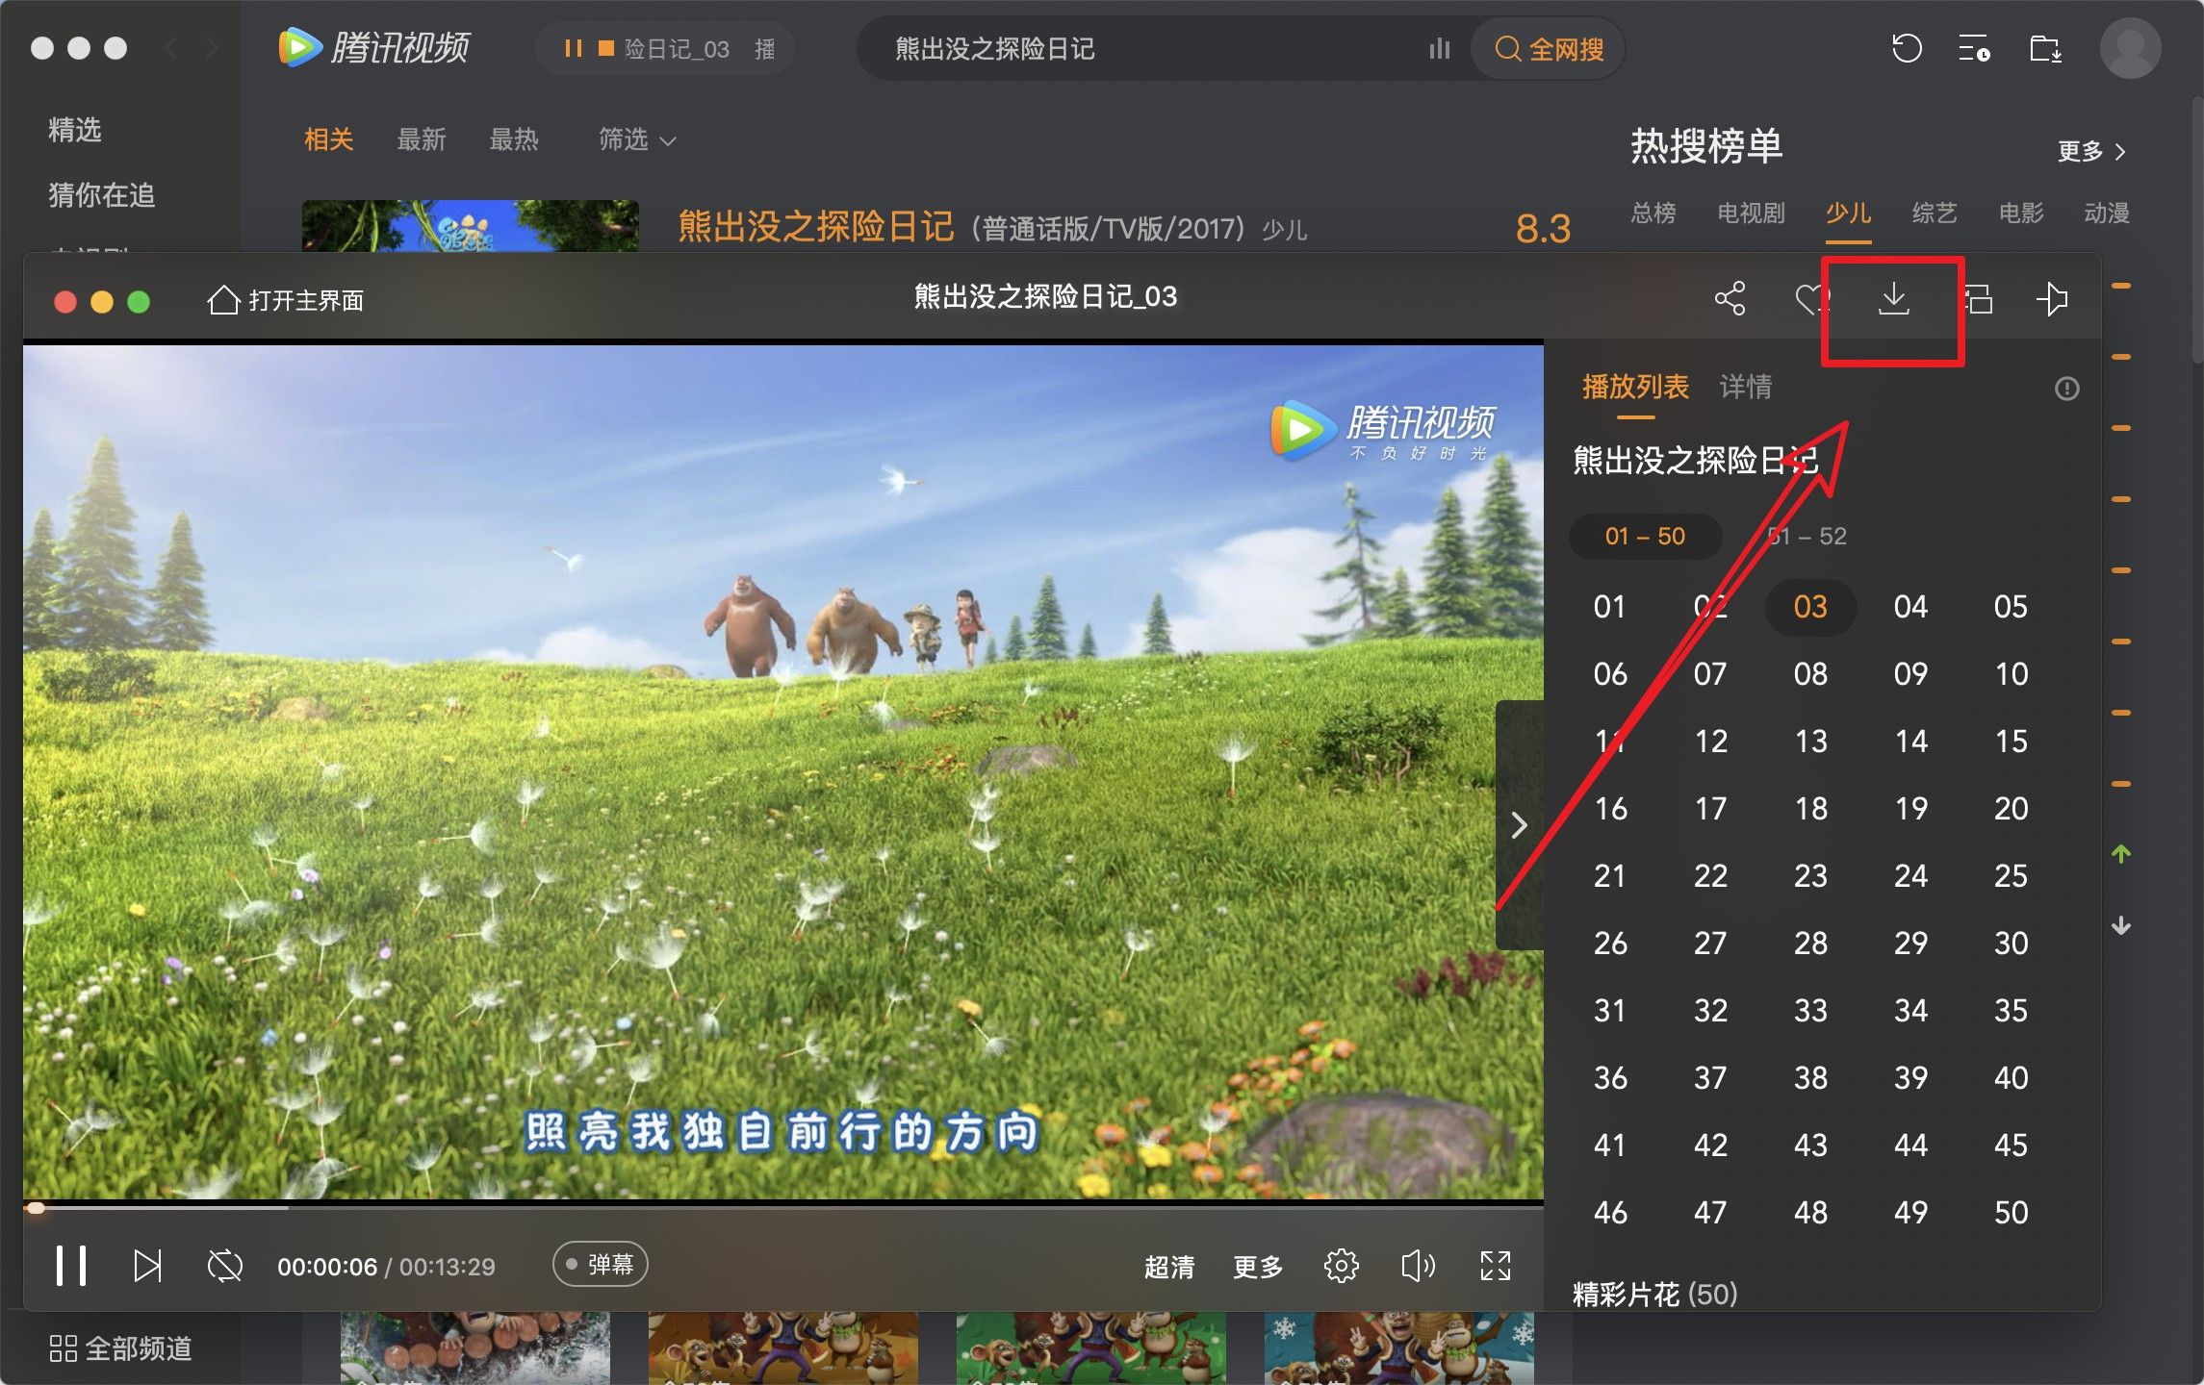Open player settings gear icon
This screenshot has height=1385, width=2204.
tap(1341, 1266)
